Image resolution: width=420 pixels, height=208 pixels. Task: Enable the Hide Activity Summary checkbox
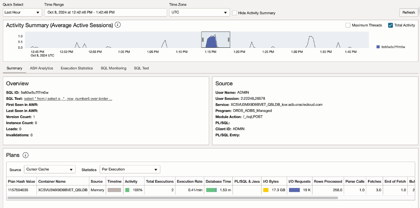pyautogui.click(x=235, y=13)
